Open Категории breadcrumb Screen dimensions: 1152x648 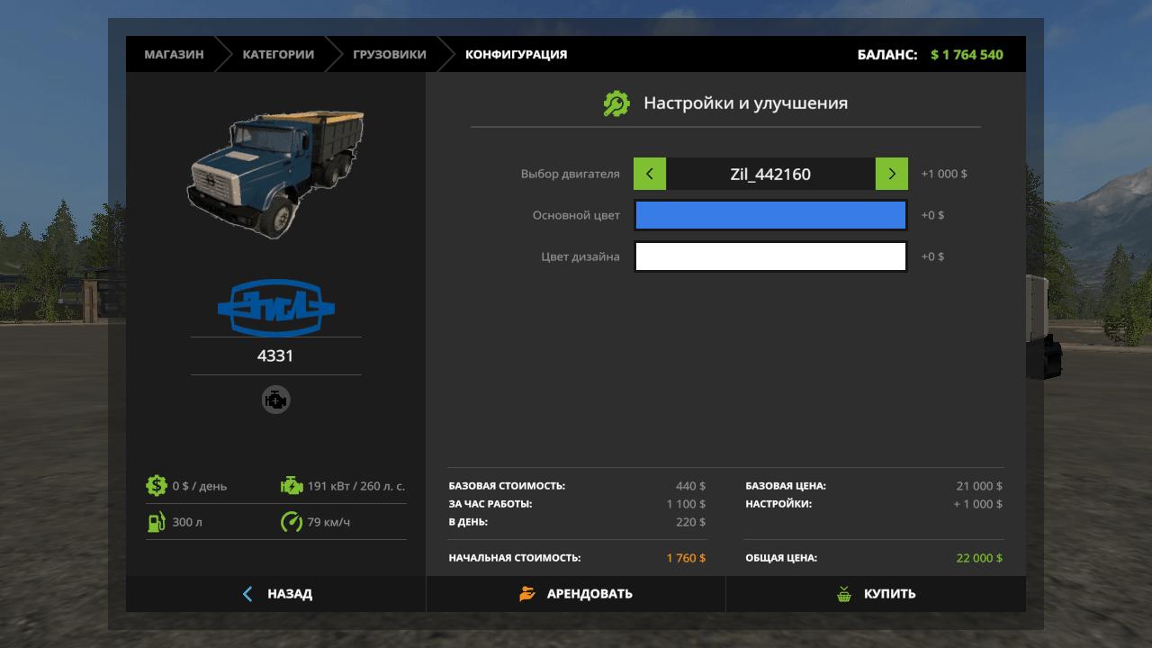coord(278,54)
